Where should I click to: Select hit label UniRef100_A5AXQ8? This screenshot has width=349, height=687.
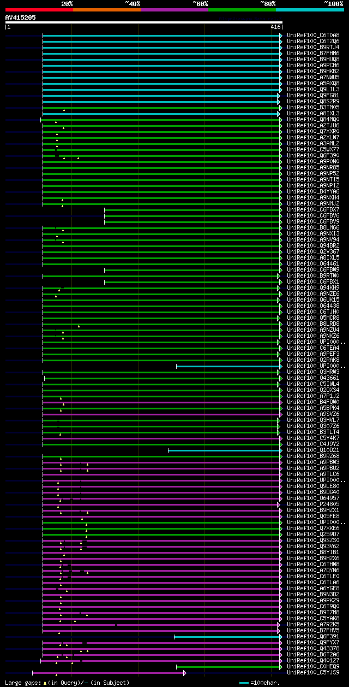[313, 84]
